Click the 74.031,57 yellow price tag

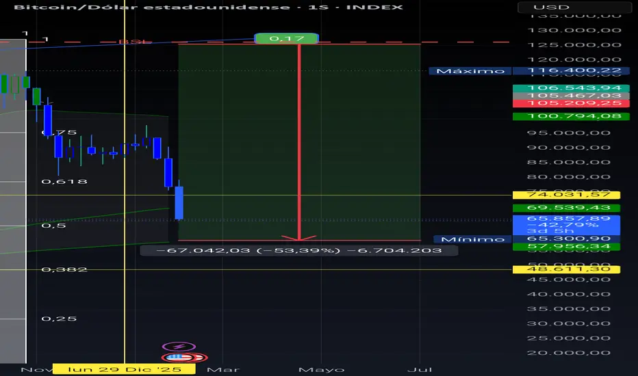(566, 195)
